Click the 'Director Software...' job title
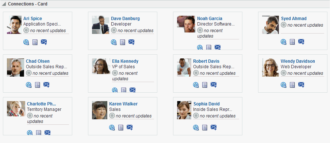Viewport: 330px width, 143px height. (x=216, y=24)
